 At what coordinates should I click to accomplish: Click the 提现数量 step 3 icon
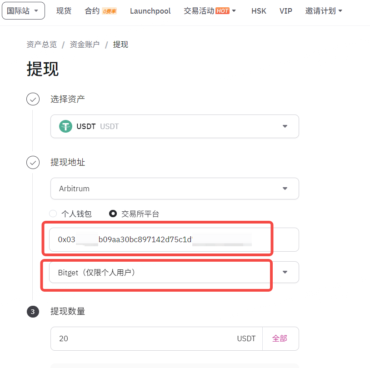click(x=33, y=312)
